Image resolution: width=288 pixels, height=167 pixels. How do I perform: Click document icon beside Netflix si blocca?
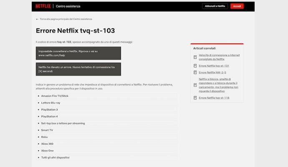pyautogui.click(x=195, y=85)
